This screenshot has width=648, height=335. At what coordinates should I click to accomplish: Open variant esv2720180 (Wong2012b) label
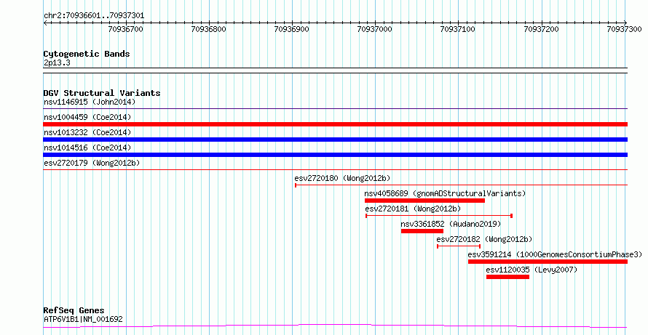point(342,178)
